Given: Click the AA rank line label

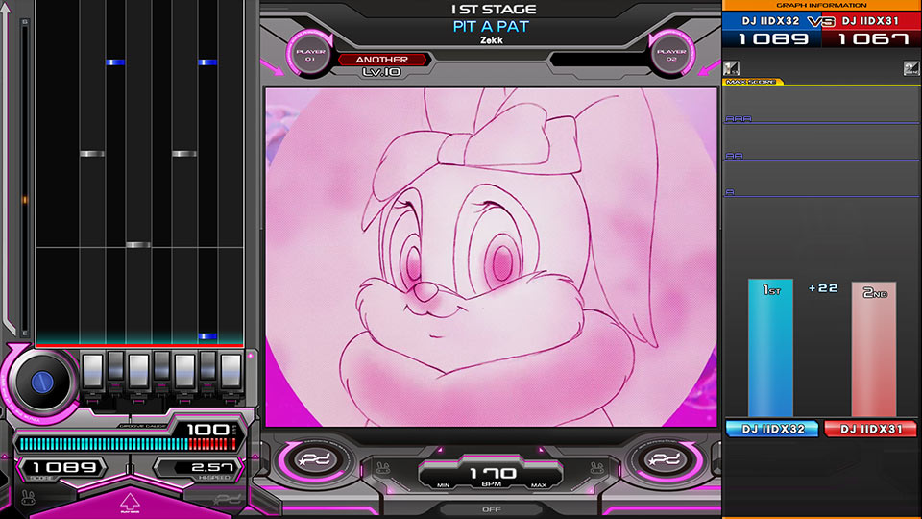Looking at the screenshot, I should coord(735,156).
